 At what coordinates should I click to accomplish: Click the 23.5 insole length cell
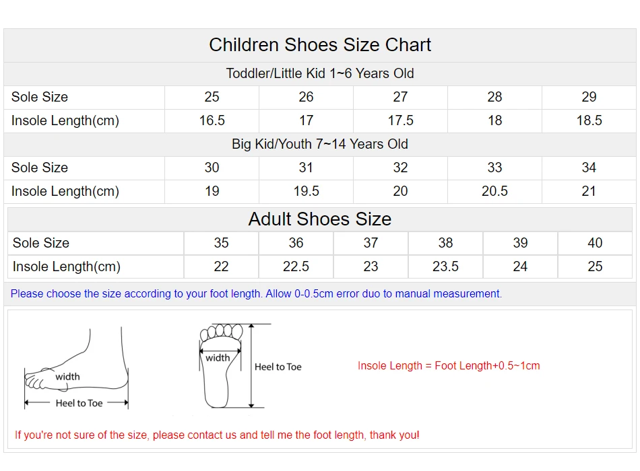pos(445,266)
